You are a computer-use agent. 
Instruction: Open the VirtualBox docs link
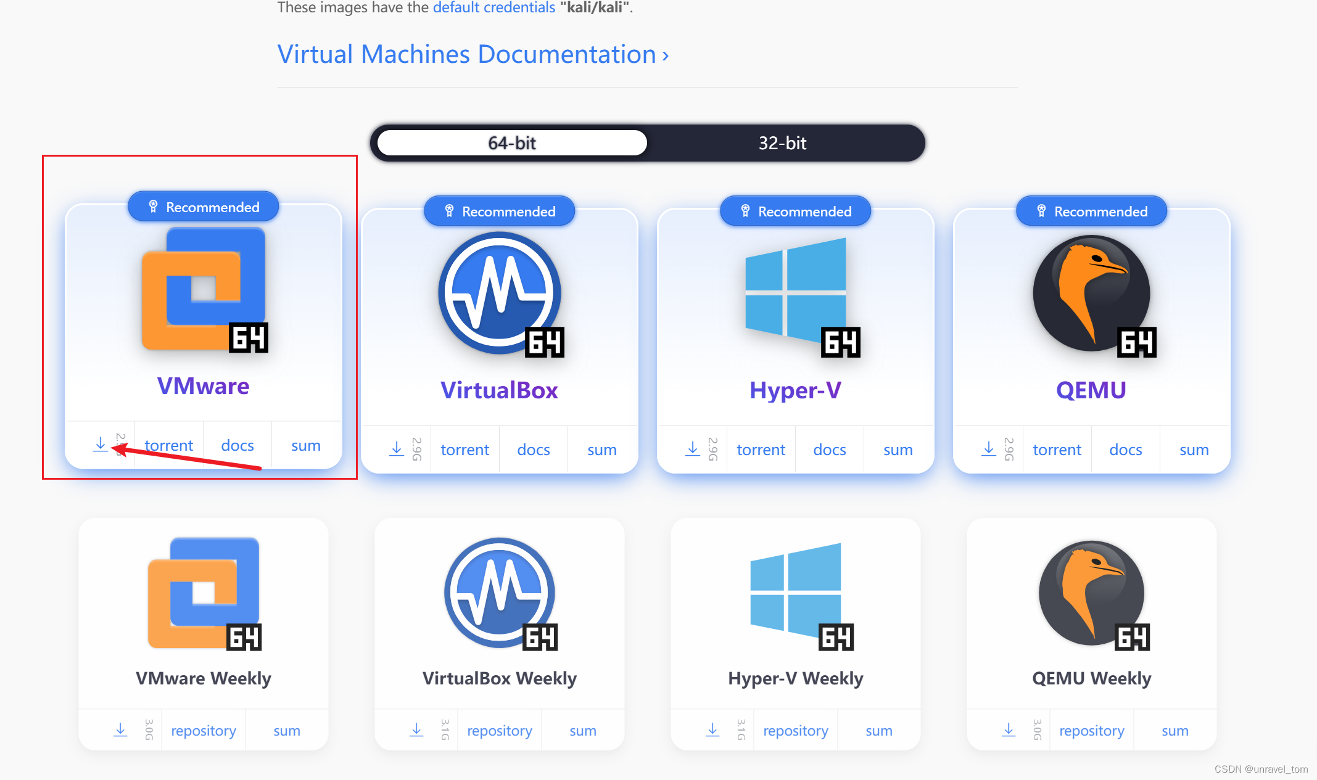click(534, 450)
